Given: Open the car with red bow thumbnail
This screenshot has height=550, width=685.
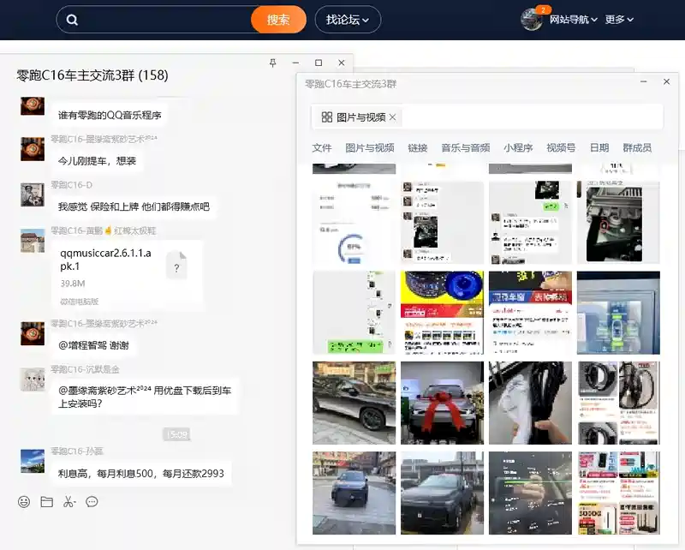Looking at the screenshot, I should click(x=442, y=401).
